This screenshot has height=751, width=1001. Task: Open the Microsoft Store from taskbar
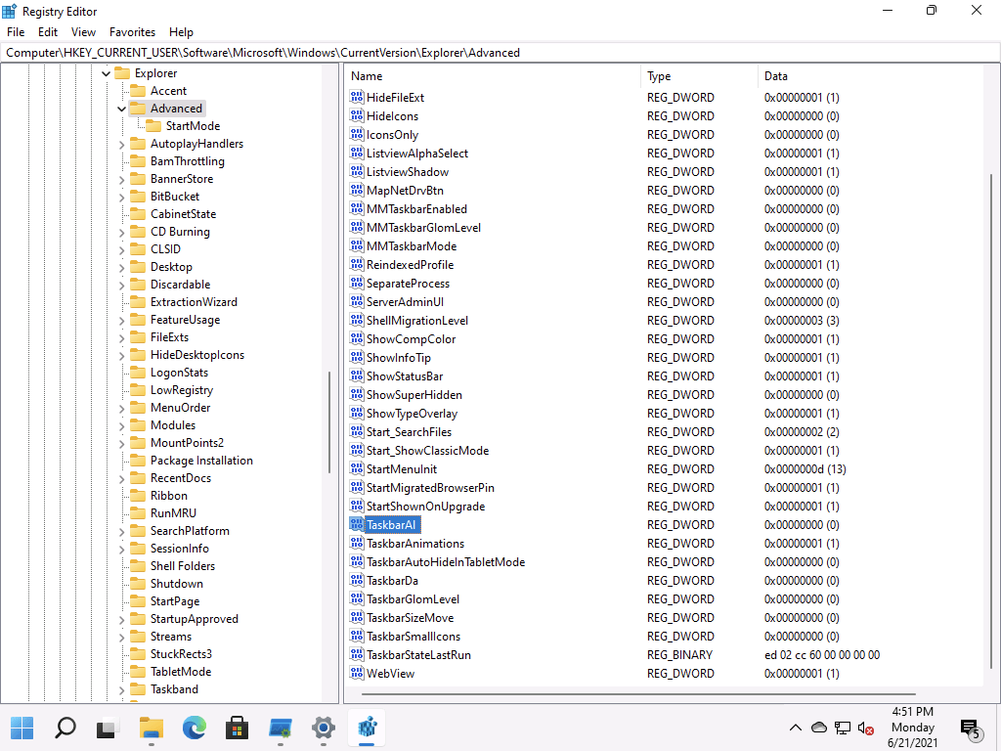click(x=237, y=729)
